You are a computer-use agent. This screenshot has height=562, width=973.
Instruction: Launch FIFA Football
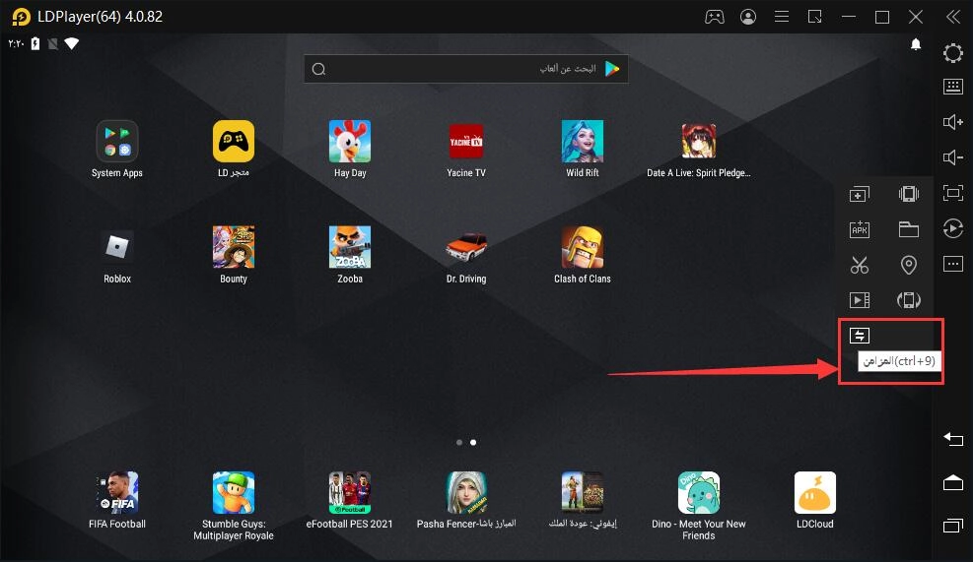[x=116, y=492]
